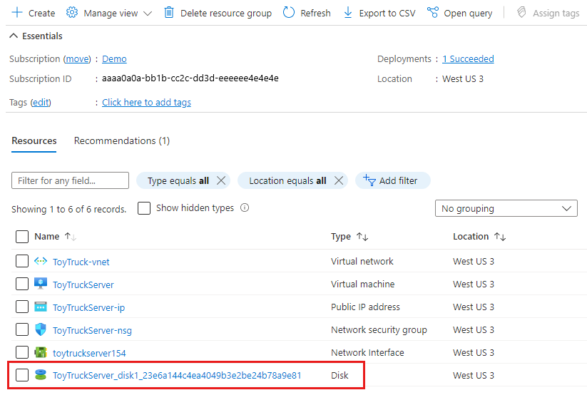Open the toytruckserver154 resource link
This screenshot has width=587, height=400.
[x=89, y=353]
